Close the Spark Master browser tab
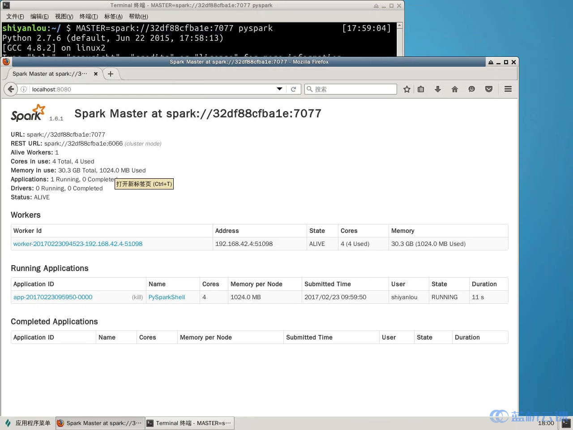Image resolution: width=573 pixels, height=430 pixels. pos(95,74)
